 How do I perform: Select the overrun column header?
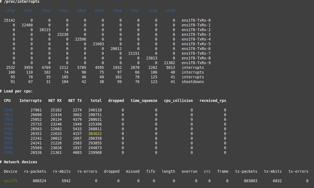(x=190, y=171)
